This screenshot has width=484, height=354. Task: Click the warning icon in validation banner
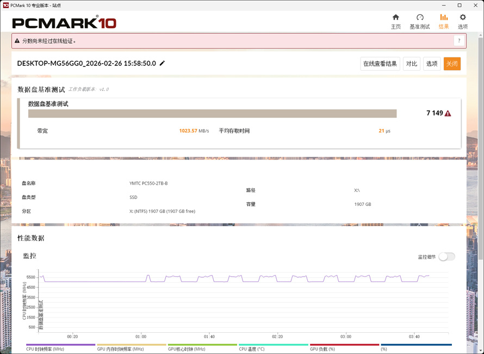pos(17,41)
